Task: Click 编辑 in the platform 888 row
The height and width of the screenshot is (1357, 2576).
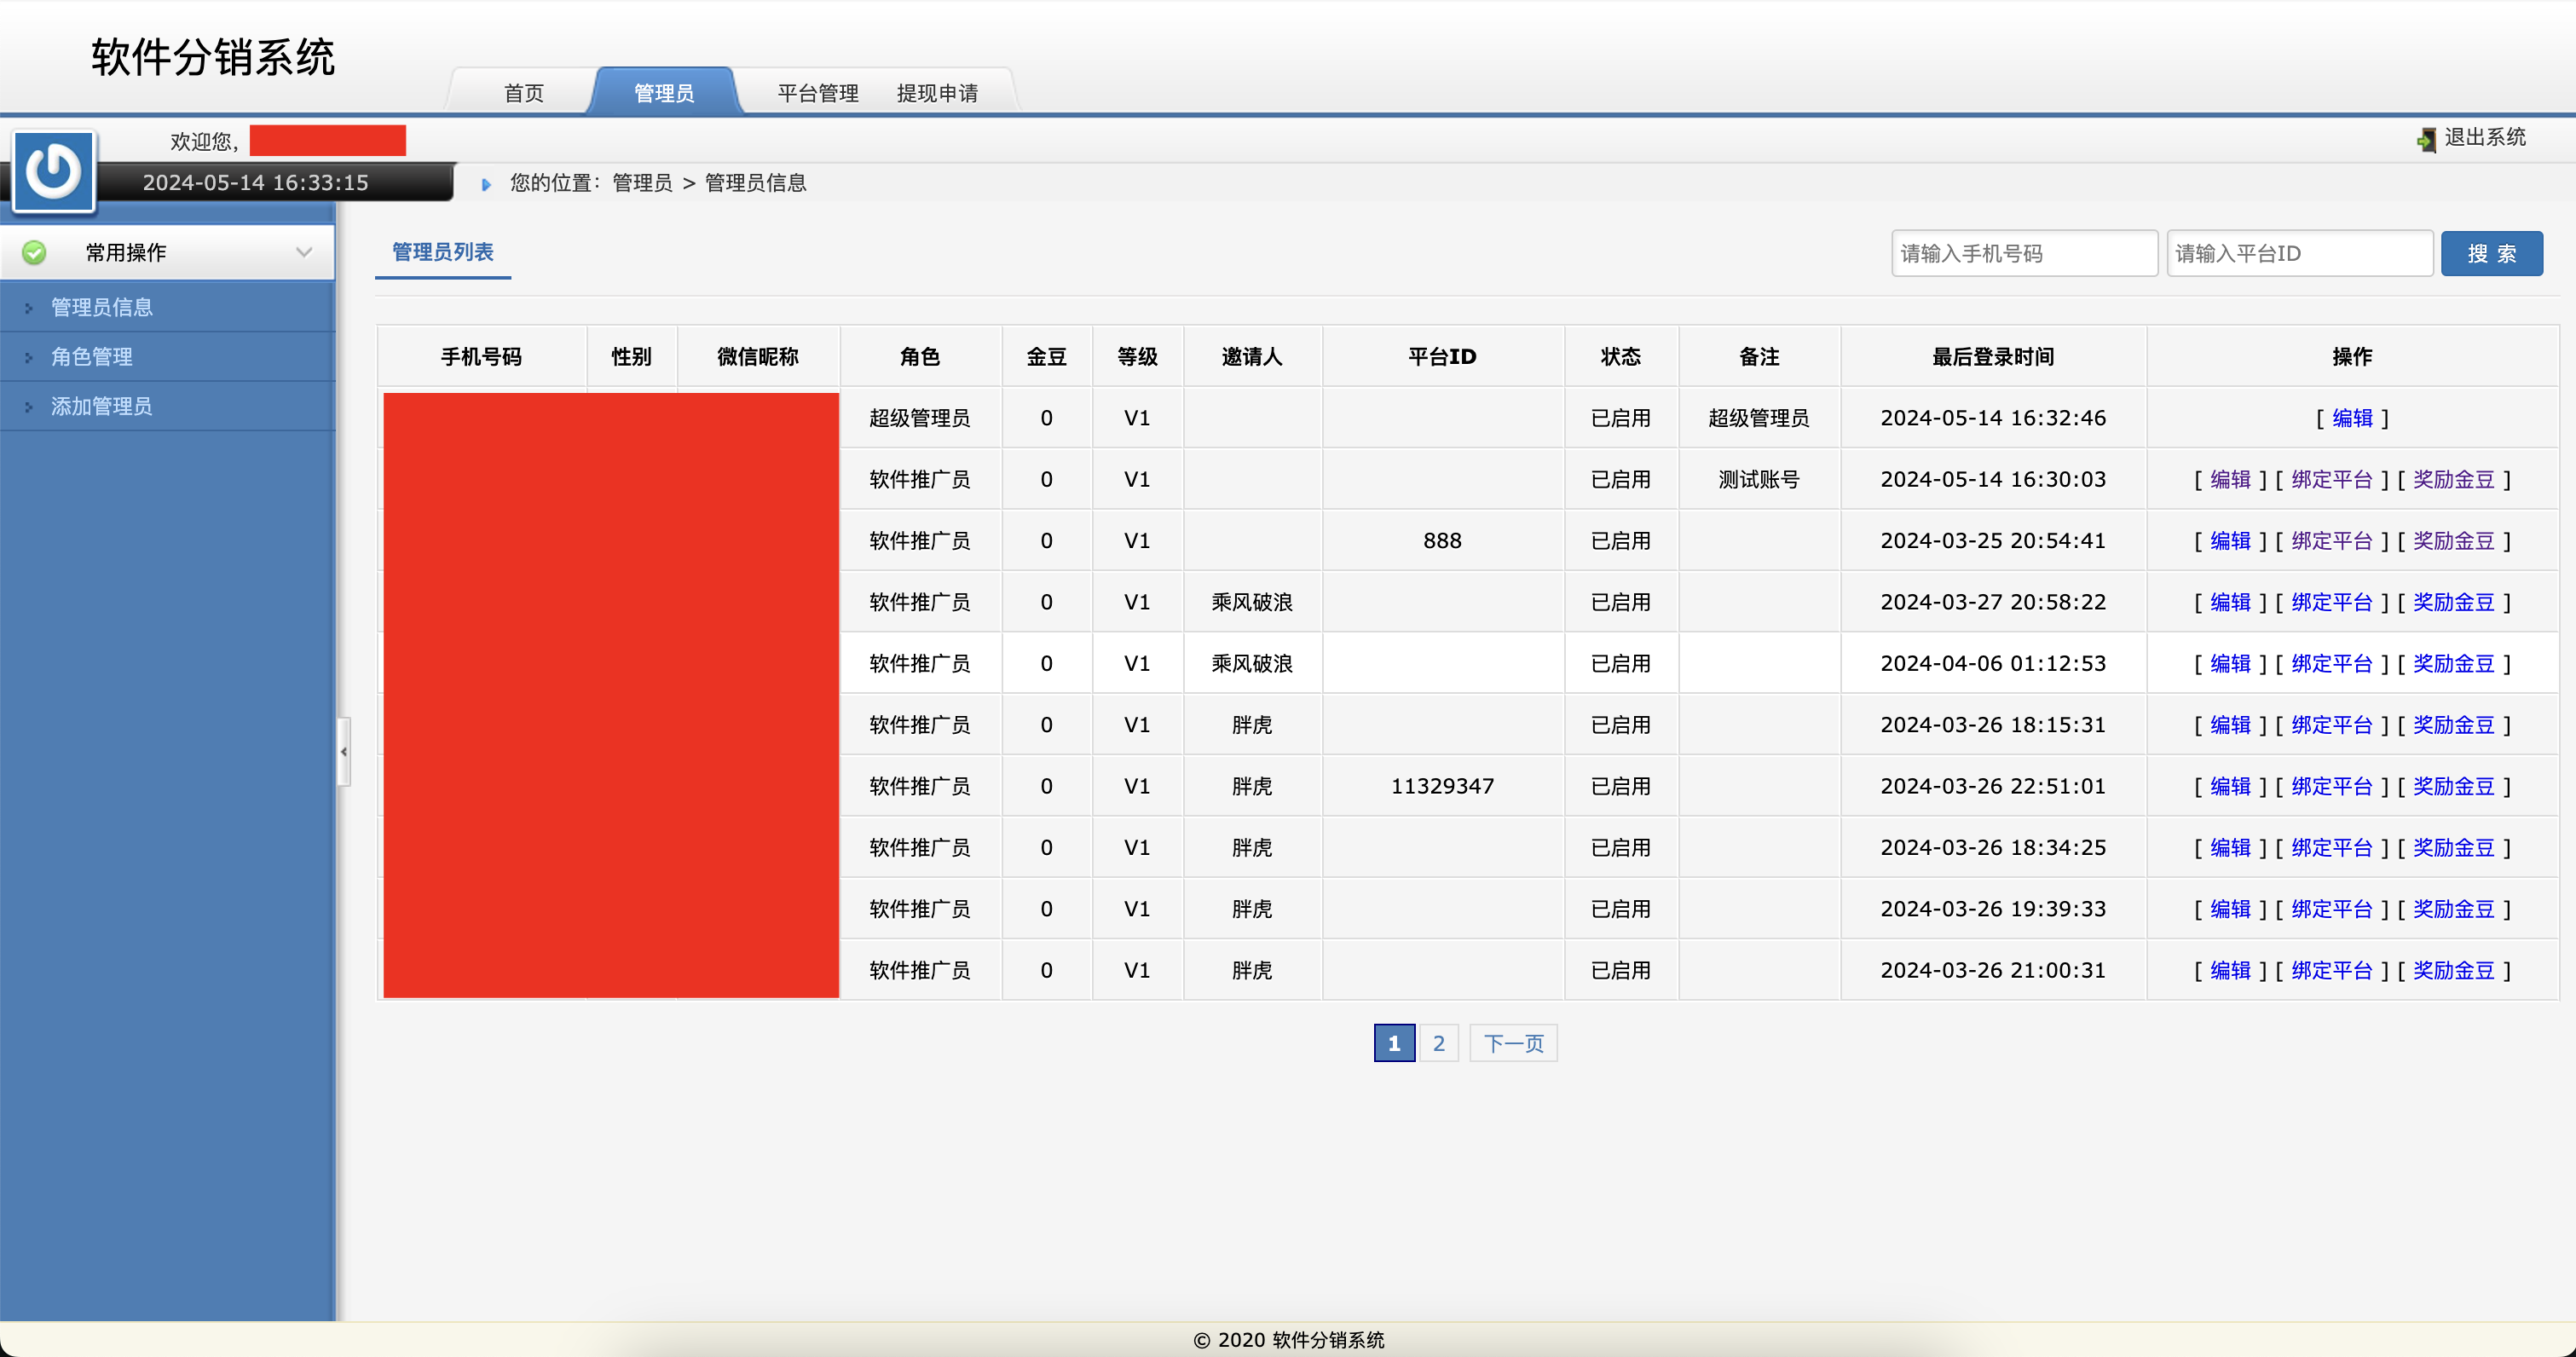Action: click(x=2230, y=541)
